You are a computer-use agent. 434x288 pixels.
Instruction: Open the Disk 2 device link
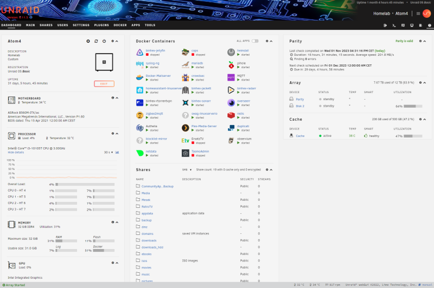tap(300, 106)
